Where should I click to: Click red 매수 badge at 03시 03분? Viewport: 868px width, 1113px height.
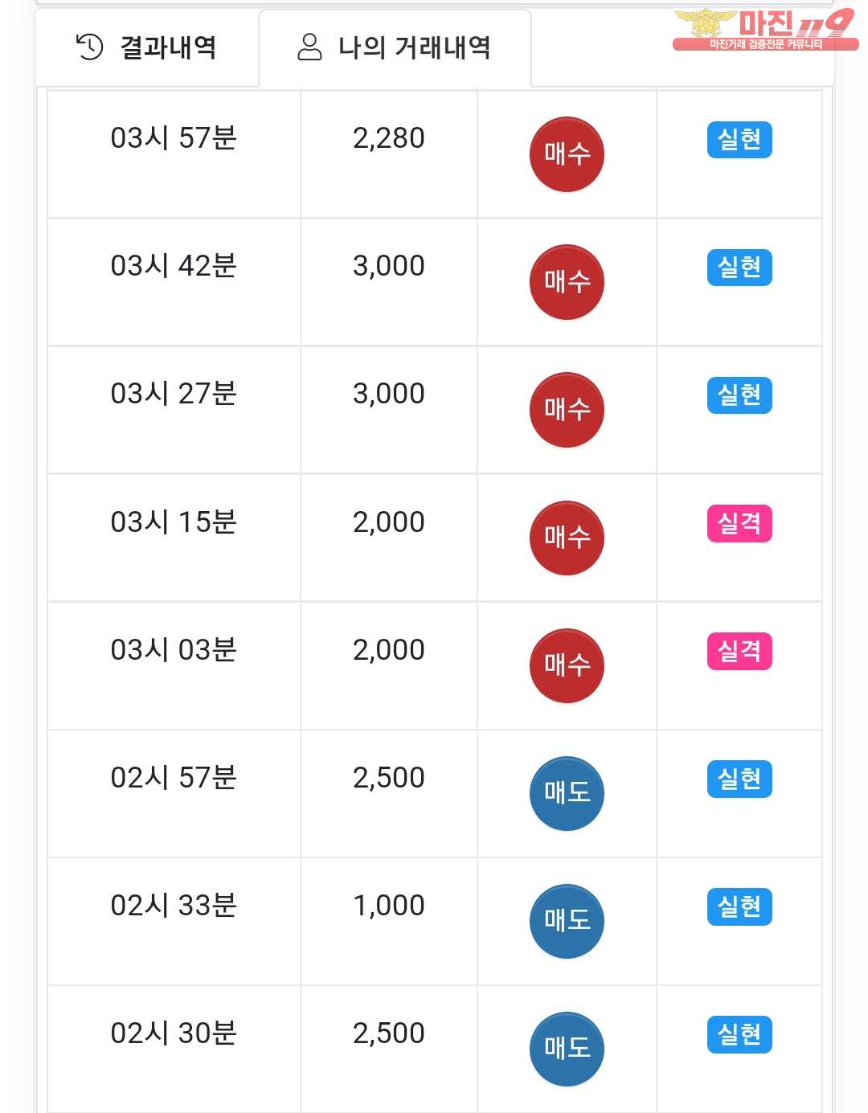[x=567, y=665]
